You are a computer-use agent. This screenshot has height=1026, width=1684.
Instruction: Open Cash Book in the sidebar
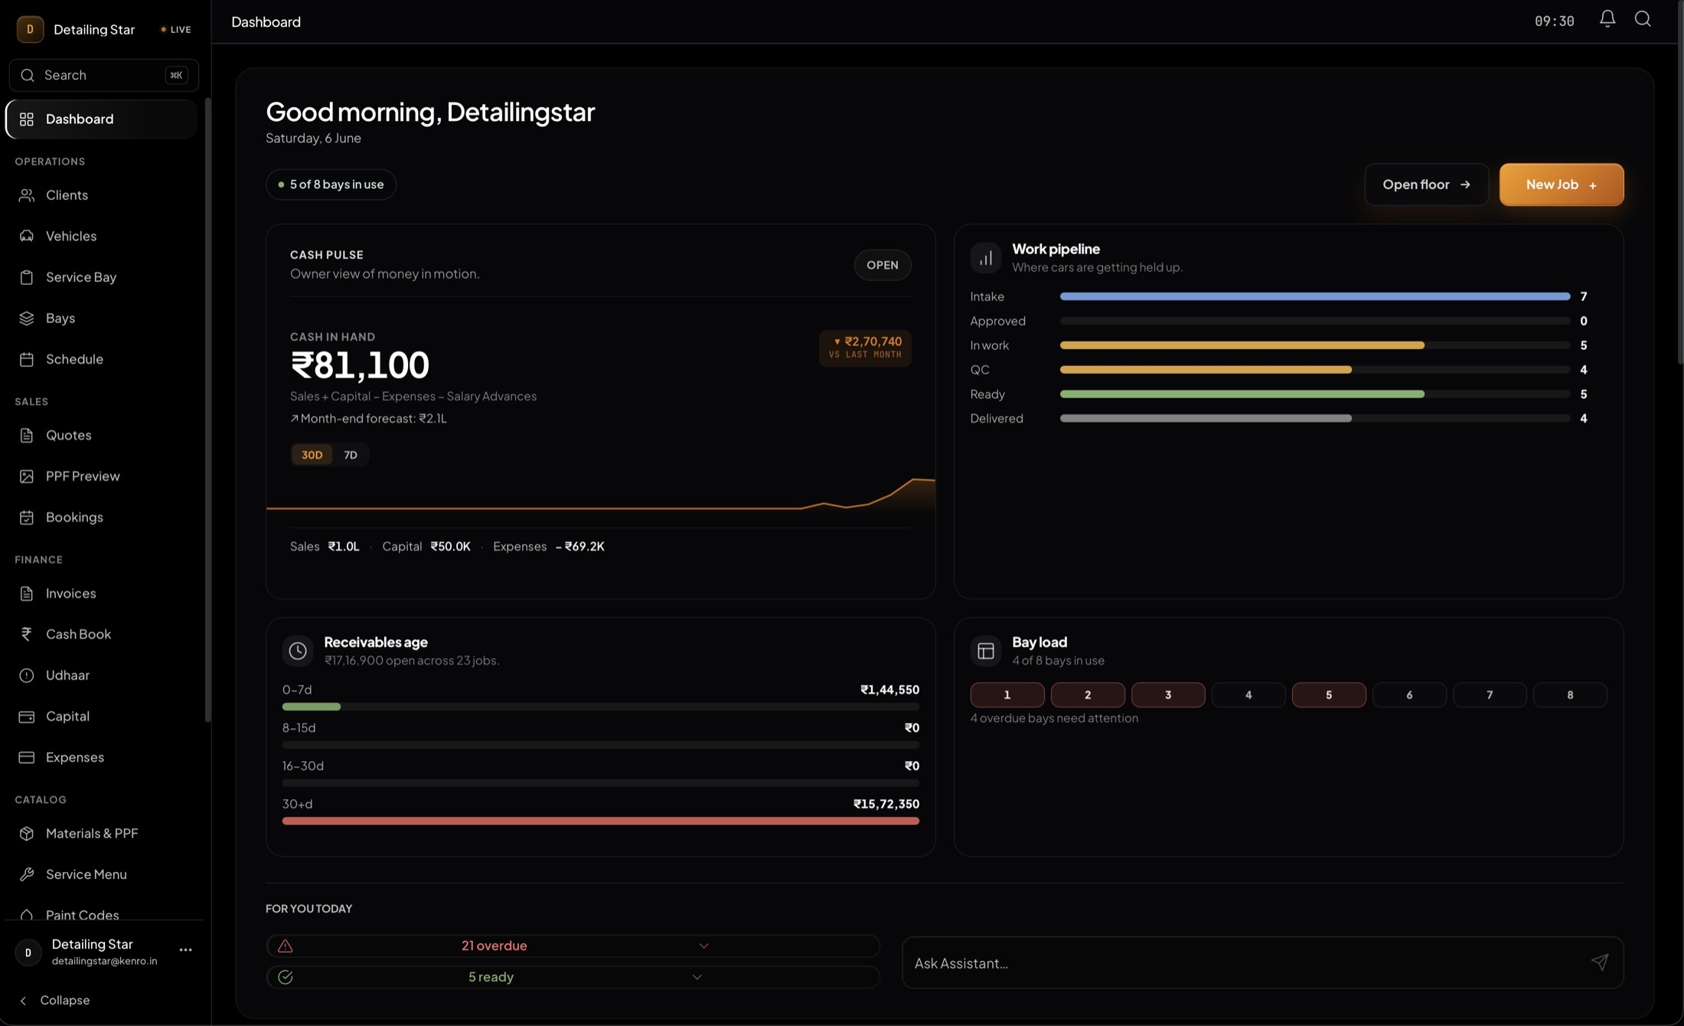[x=102, y=634]
